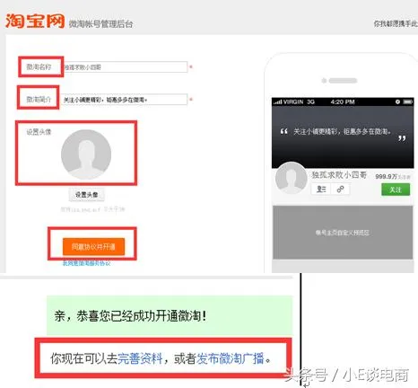418x388 pixels.
Task: Click the 独孤求败小四哥 account name
Action: pos(339,175)
